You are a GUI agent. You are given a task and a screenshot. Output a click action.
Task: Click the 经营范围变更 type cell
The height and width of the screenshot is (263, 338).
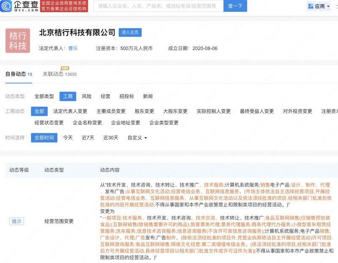coord(59,221)
